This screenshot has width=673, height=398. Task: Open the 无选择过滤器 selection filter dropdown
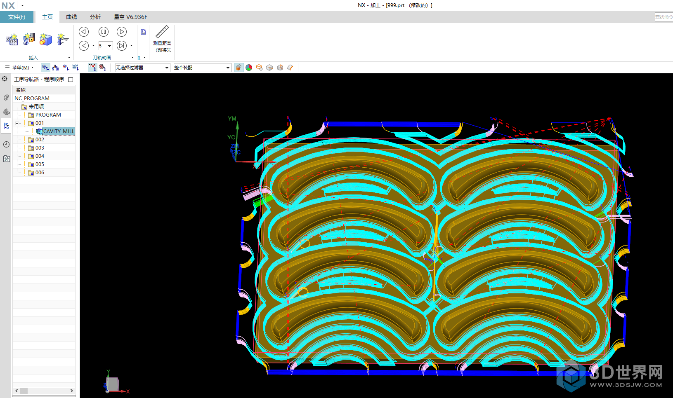142,68
